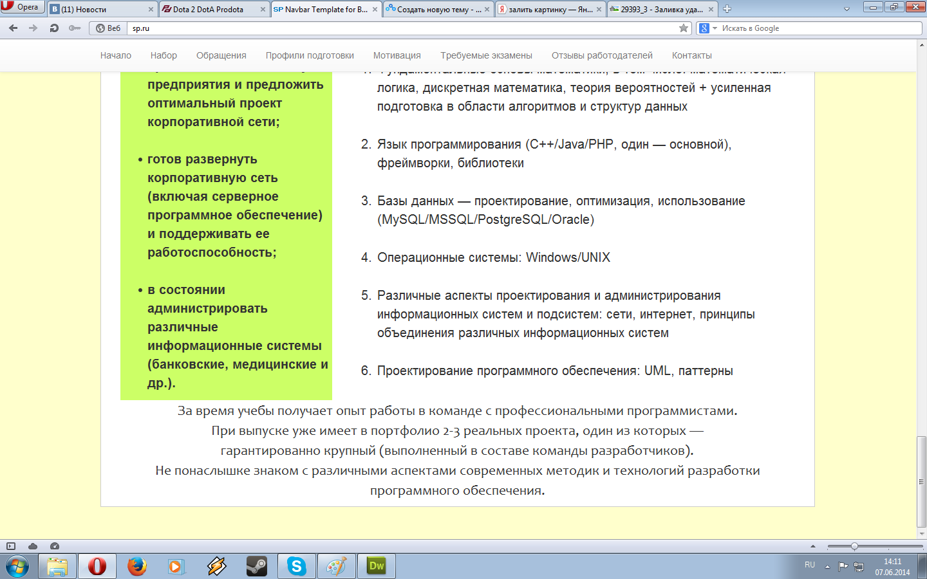
Task: Open Steam from the taskbar
Action: (257, 566)
